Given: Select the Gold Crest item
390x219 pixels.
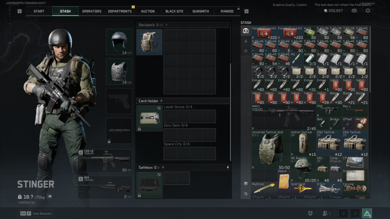Looking at the screenshot, I should point(303,189).
